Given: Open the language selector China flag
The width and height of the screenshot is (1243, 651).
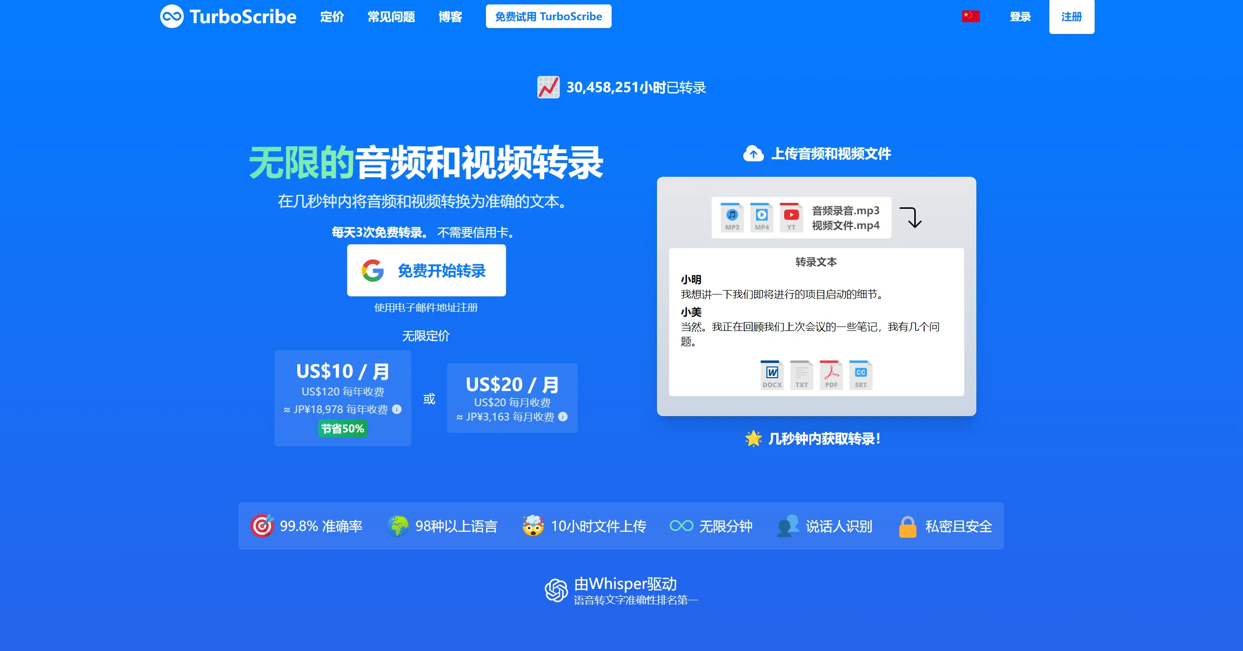Looking at the screenshot, I should pyautogui.click(x=970, y=16).
